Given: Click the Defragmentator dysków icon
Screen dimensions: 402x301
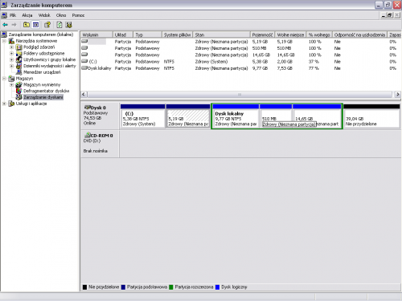Looking at the screenshot, I should [x=18, y=91].
